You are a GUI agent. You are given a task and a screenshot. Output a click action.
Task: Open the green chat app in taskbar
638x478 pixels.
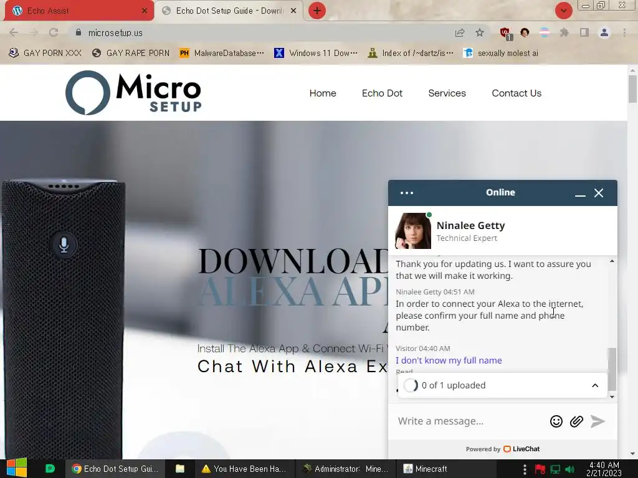[x=50, y=469]
